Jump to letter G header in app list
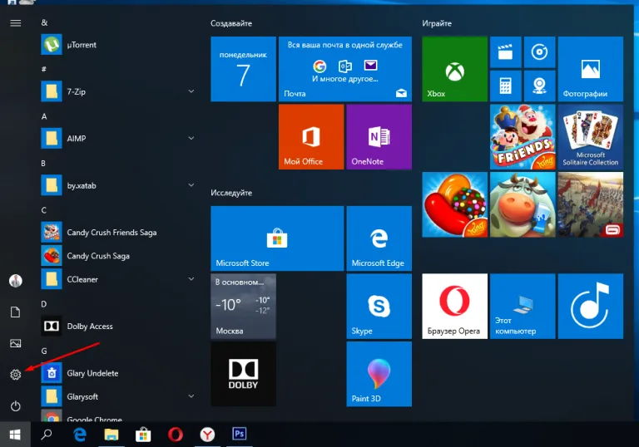The height and width of the screenshot is (447, 639). 44,351
